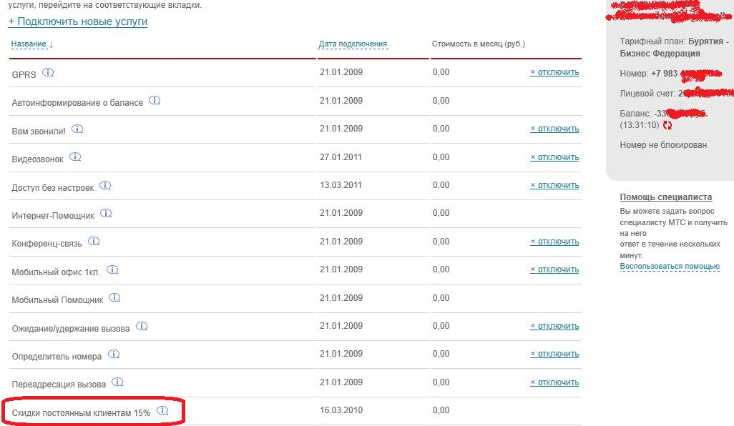Disable the Доступ без настроек service
This screenshot has width=734, height=426.
554,185
